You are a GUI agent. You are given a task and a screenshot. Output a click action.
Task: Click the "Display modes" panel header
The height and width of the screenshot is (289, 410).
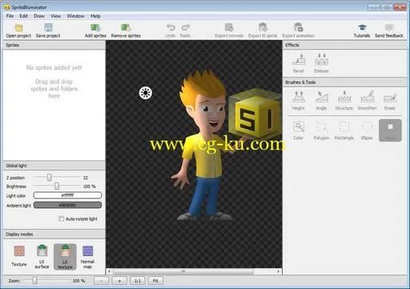pos(54,234)
